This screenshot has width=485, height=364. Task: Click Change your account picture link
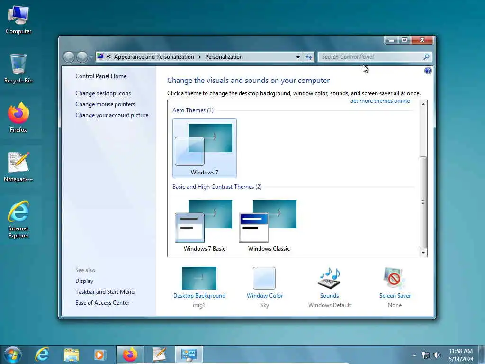pos(112,115)
